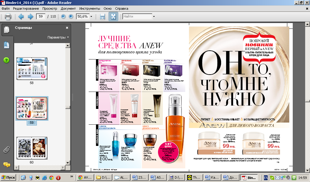Switch to Th... taskbar button
Image resolution: width=310 pixels, height=182 pixels.
[x=194, y=177]
